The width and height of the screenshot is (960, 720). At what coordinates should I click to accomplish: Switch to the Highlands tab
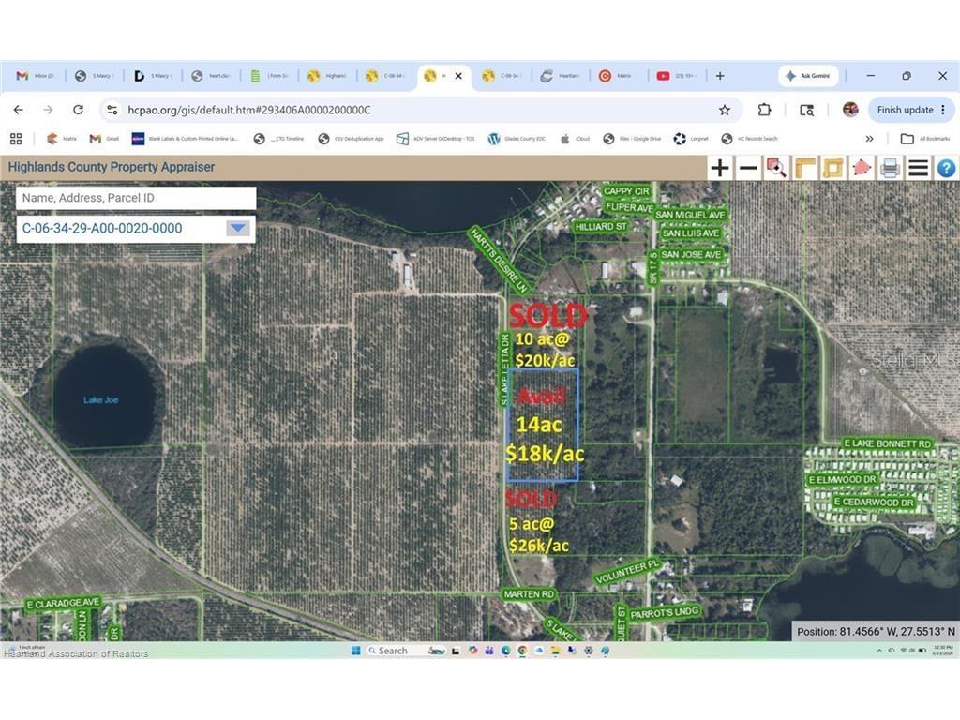(x=327, y=76)
